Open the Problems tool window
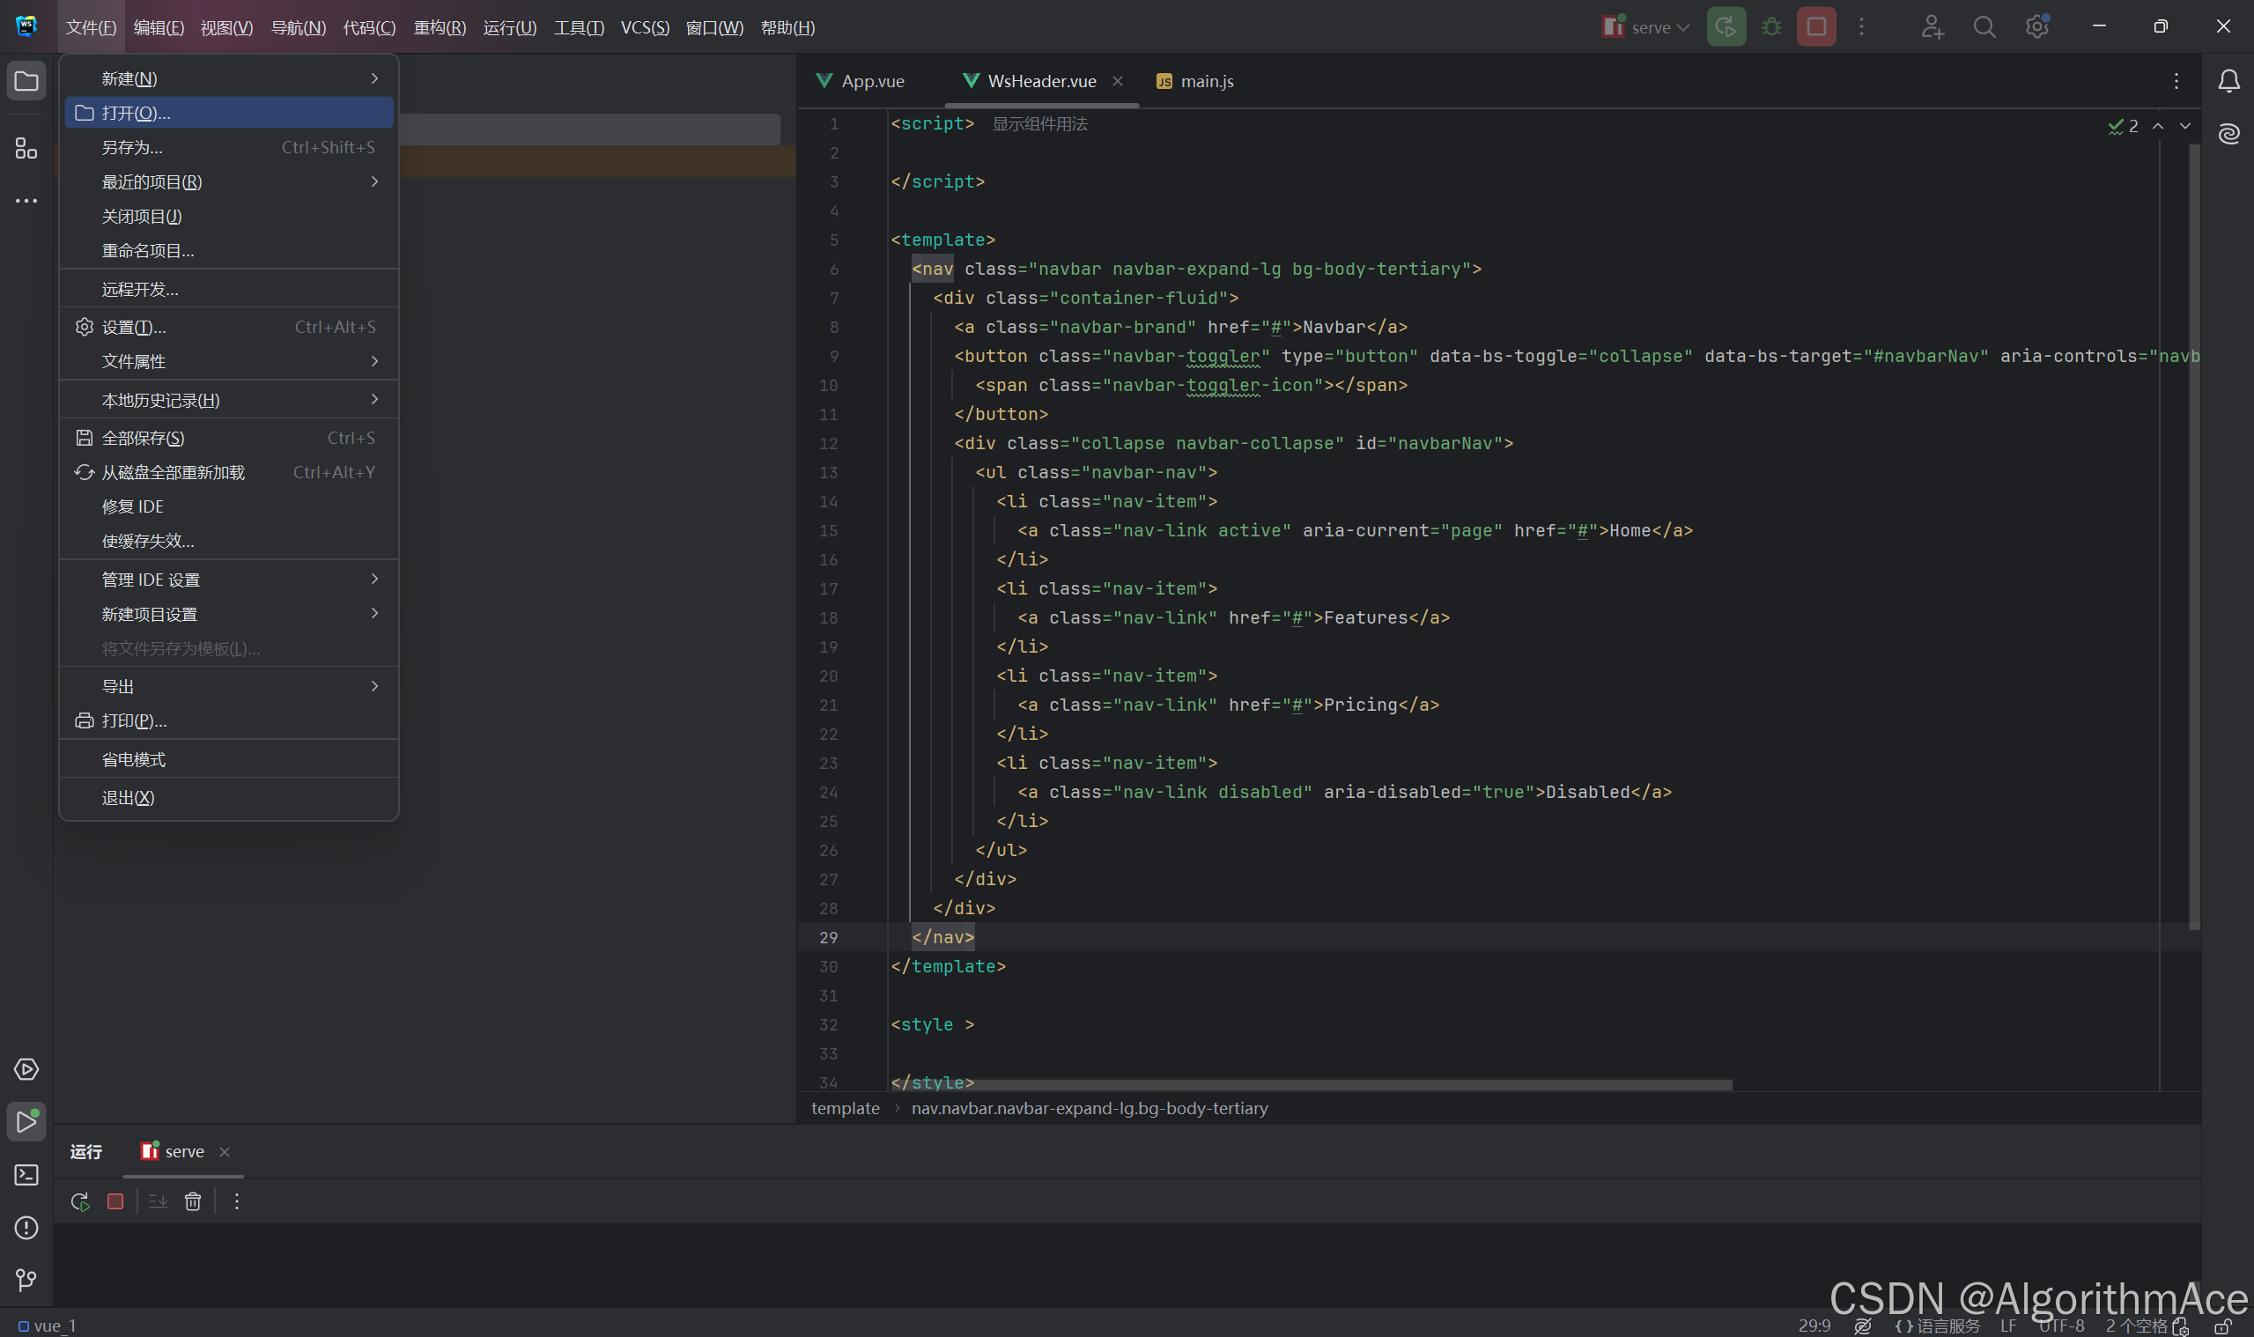Screen dimensions: 2254x1337 [26, 1227]
